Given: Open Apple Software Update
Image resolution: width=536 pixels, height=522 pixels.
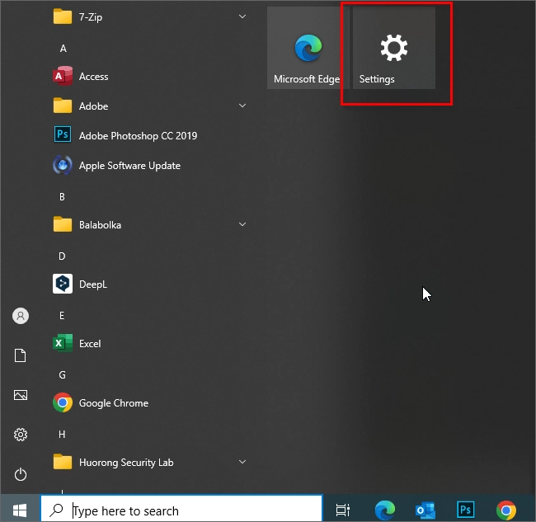Looking at the screenshot, I should pos(149,166).
